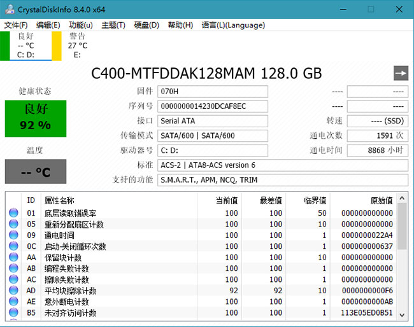The height and width of the screenshot is (327, 414).
Task: Click status orb for 0C 启动-关闭循环次数
Action: 13,246
